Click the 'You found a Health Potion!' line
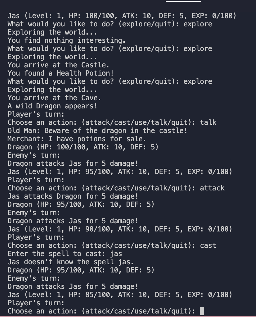This screenshot has height=317, width=256. click(x=60, y=73)
